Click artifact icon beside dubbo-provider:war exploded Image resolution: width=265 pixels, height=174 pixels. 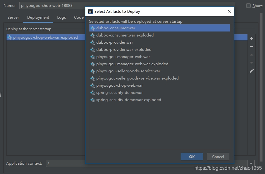pyautogui.click(x=92, y=50)
